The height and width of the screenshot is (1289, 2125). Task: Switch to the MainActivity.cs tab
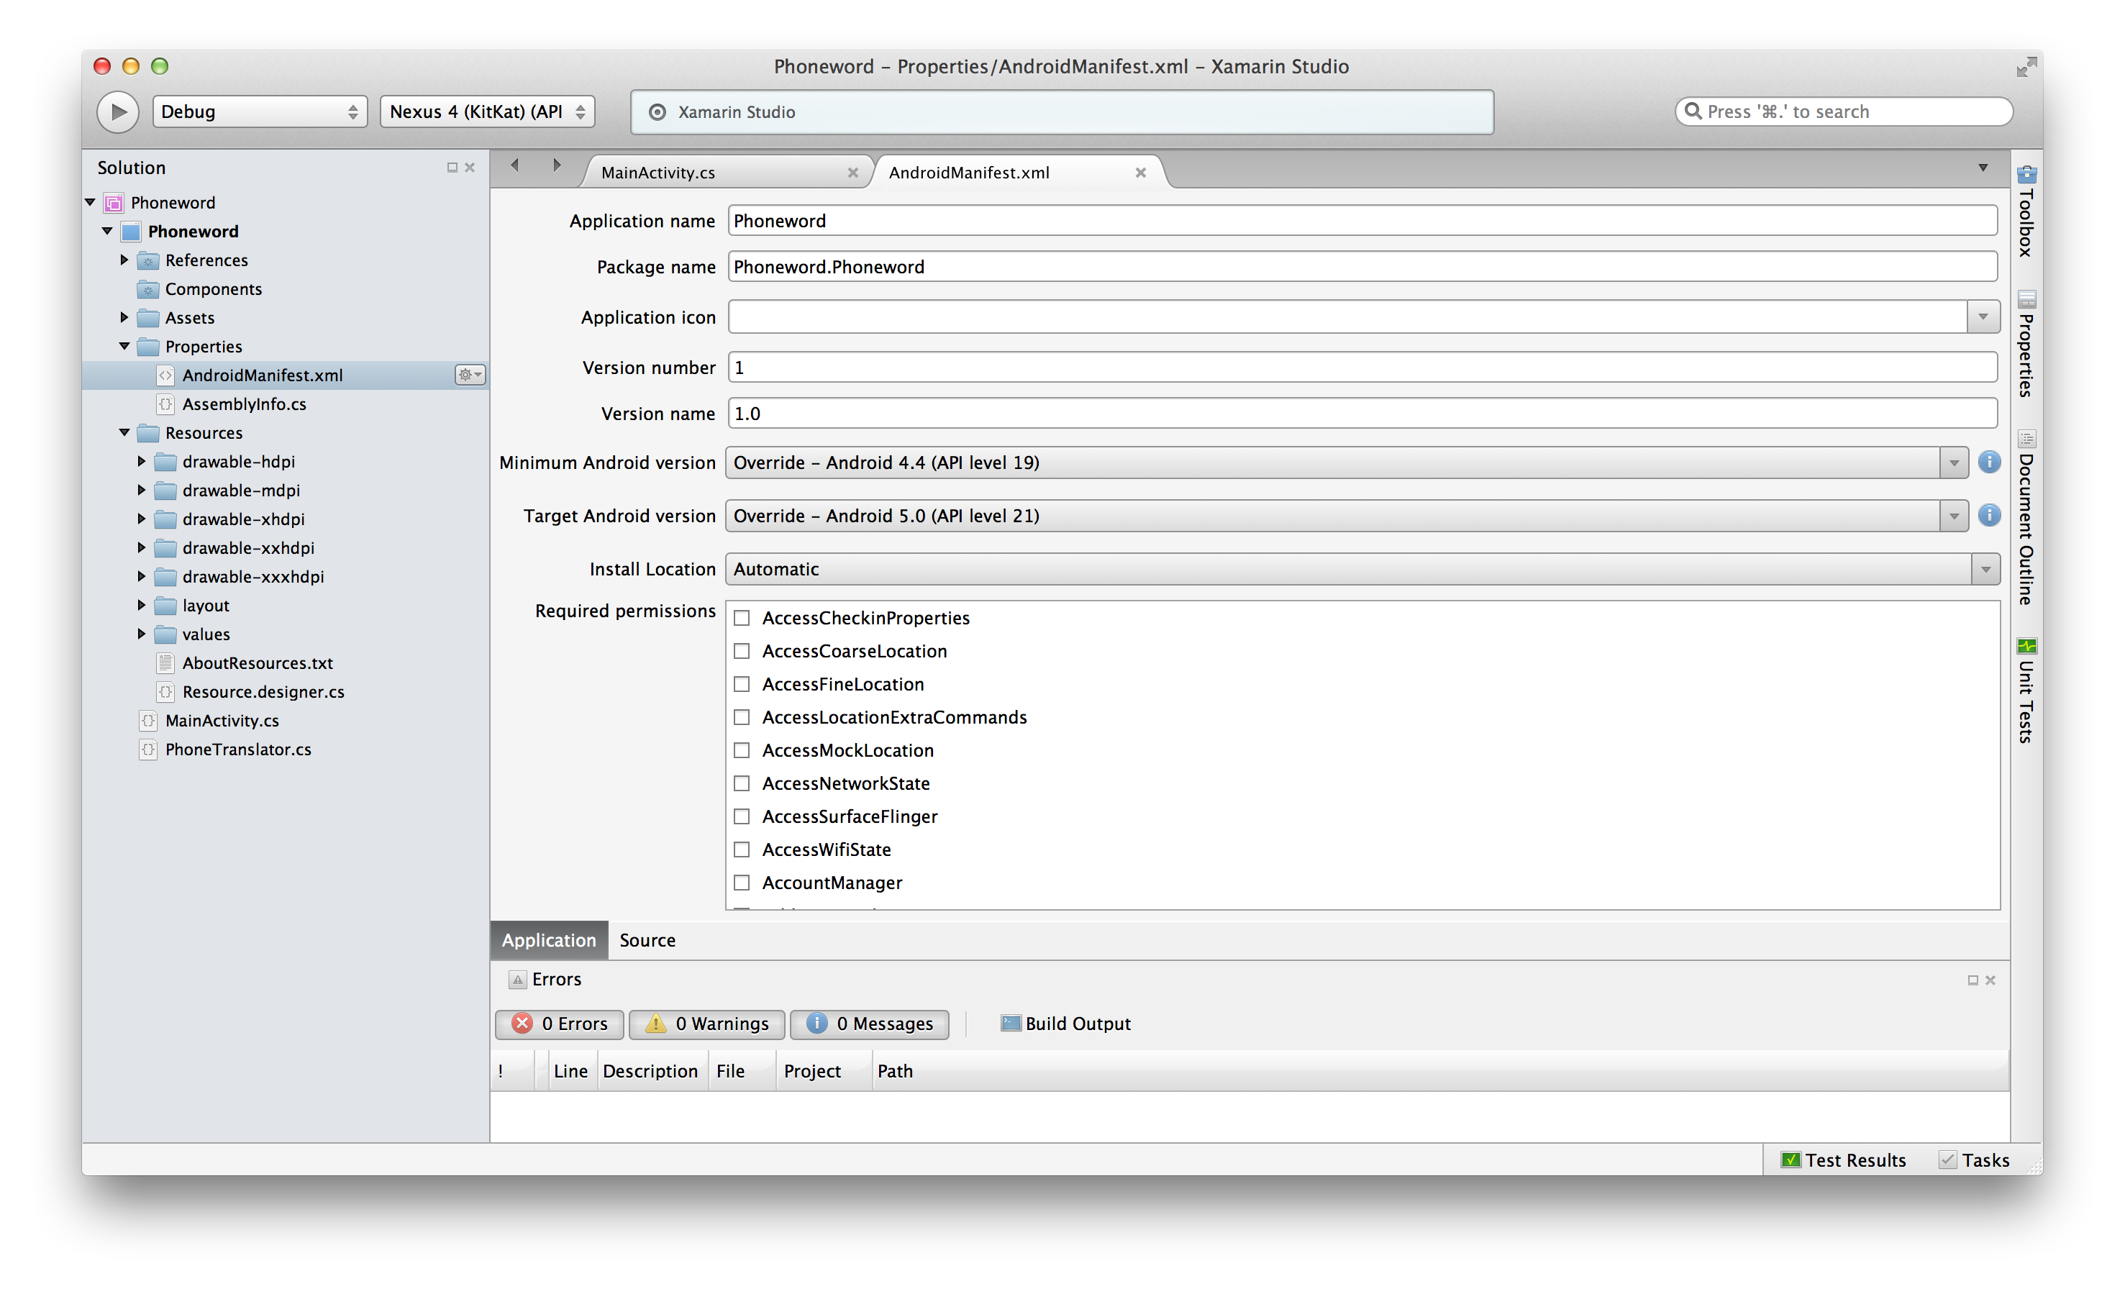658,173
